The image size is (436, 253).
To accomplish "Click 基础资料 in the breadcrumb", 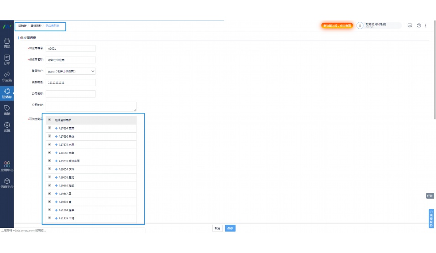I will click(36, 26).
